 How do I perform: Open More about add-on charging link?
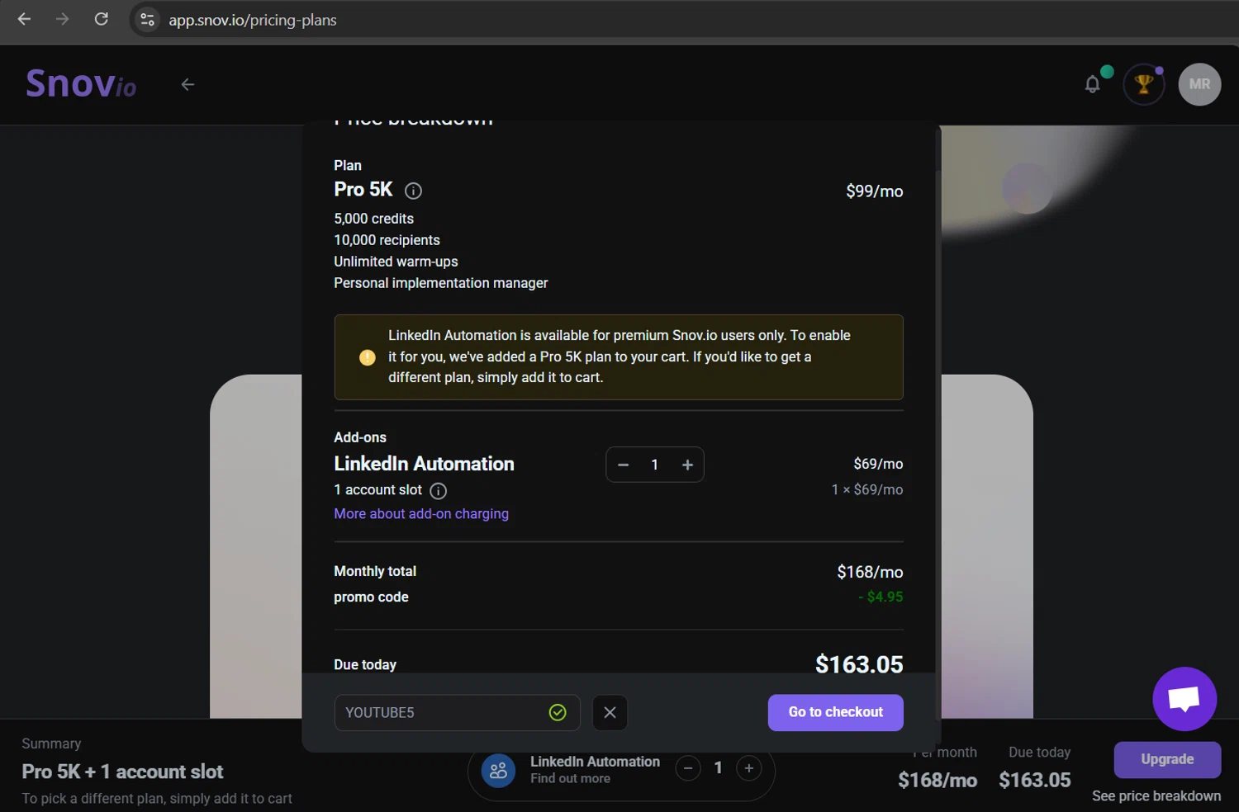[421, 513]
